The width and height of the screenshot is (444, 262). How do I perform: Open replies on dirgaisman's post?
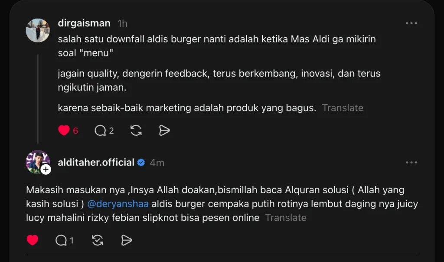pyautogui.click(x=101, y=131)
